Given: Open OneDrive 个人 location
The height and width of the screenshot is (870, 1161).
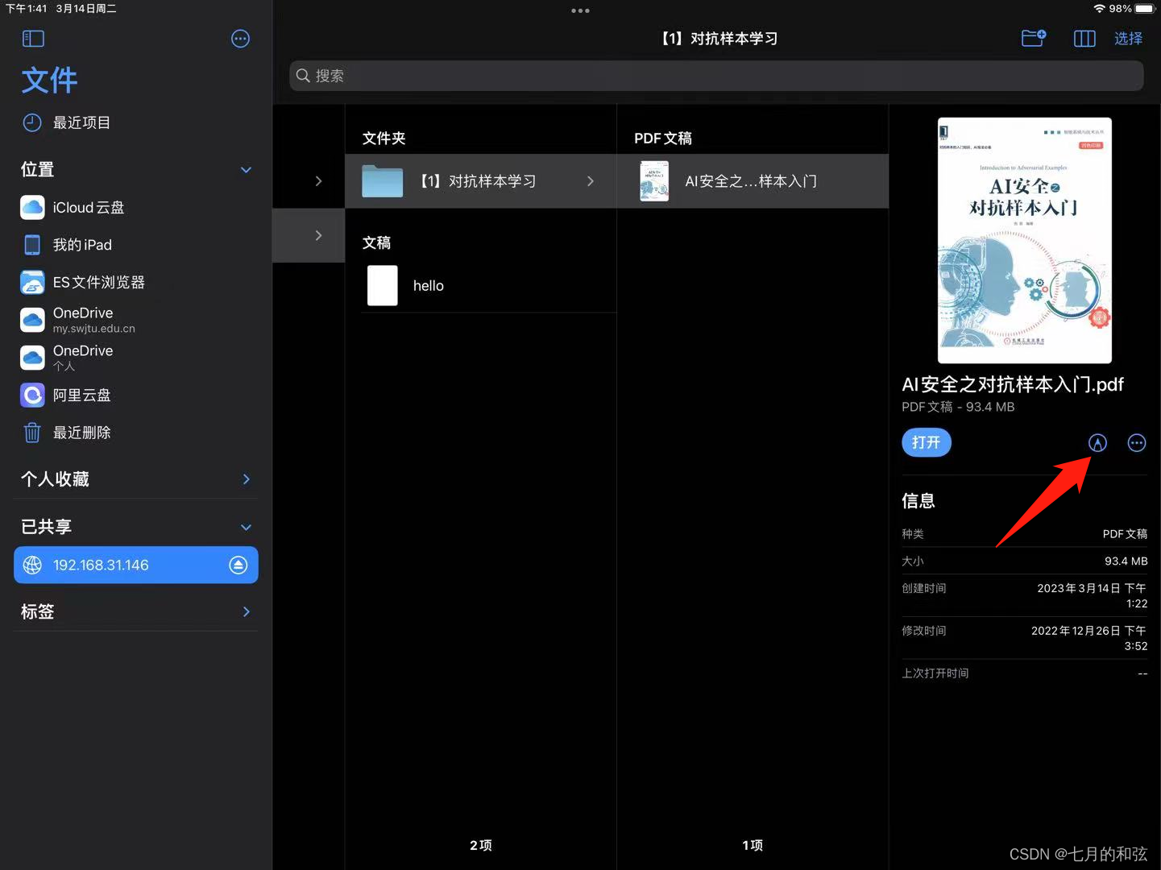Looking at the screenshot, I should click(135, 358).
